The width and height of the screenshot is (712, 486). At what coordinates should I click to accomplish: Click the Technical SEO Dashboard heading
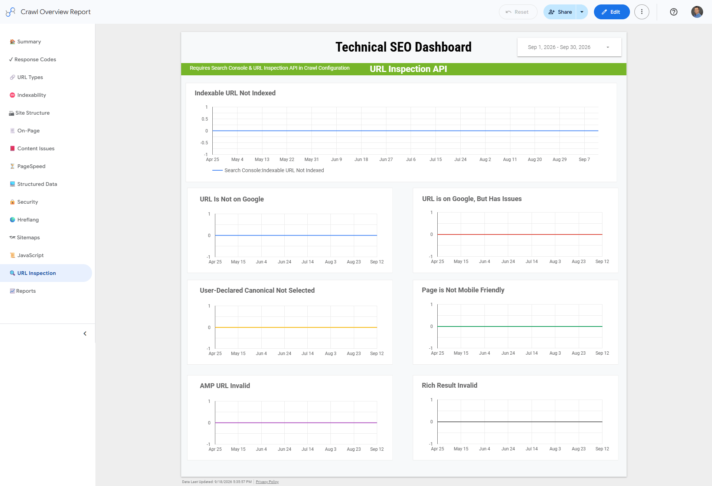click(x=404, y=47)
